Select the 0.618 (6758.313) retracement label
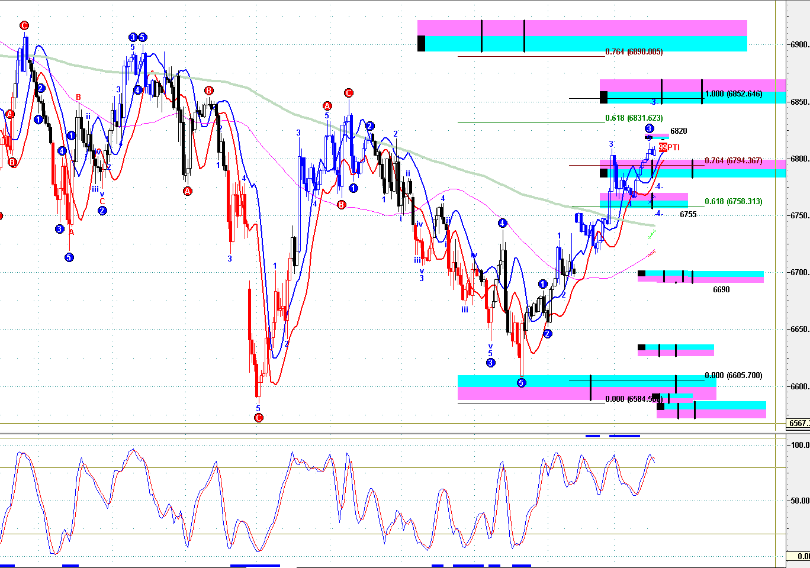The width and height of the screenshot is (810, 568). 733,202
